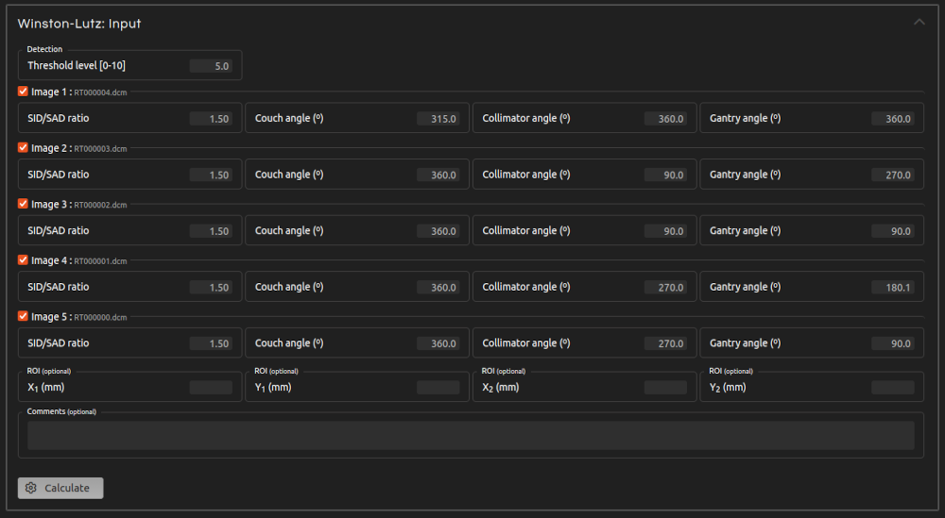This screenshot has height=518, width=945.
Task: Select the RT000000.dcm file name
Action: [100, 317]
